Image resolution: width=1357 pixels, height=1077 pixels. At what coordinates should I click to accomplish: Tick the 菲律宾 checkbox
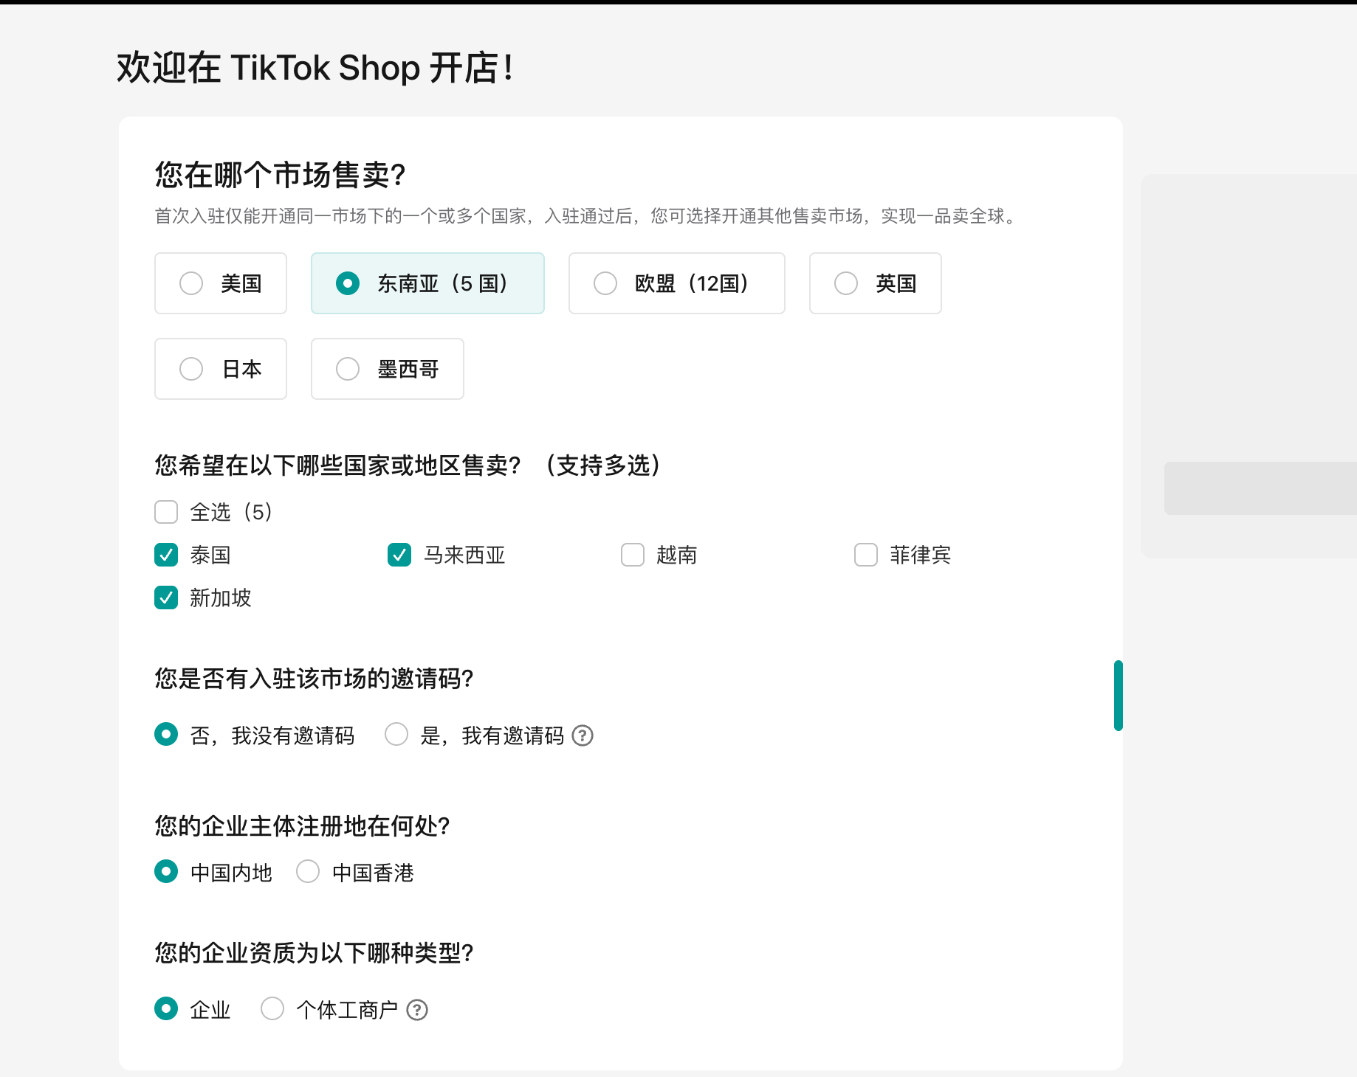(866, 555)
